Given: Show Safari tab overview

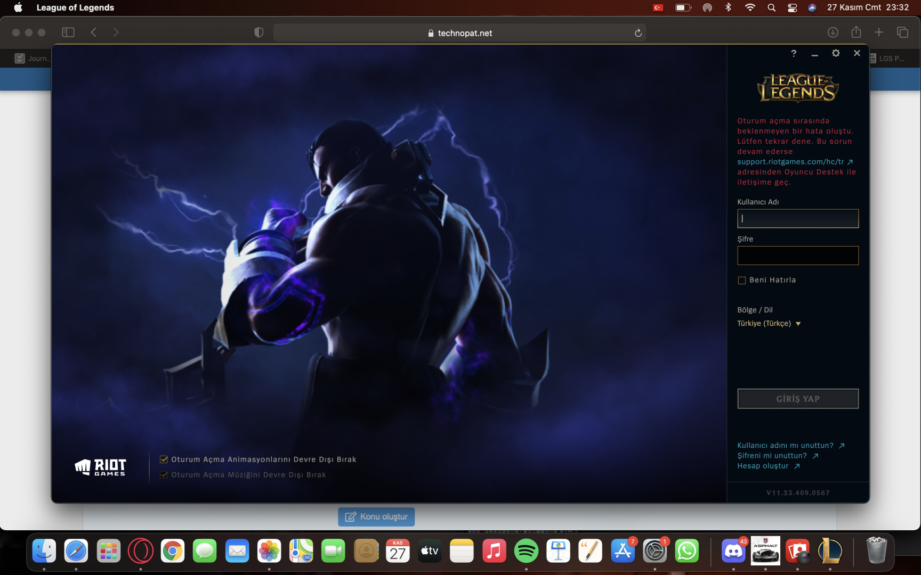Looking at the screenshot, I should click(903, 32).
